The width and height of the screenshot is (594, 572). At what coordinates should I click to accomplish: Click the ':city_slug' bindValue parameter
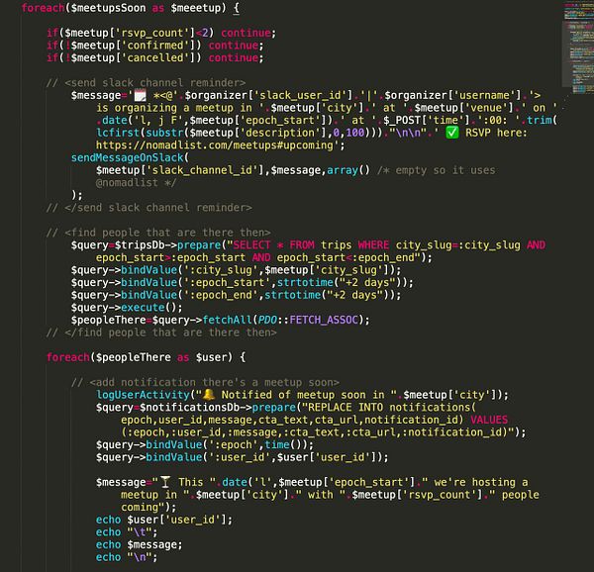224,270
